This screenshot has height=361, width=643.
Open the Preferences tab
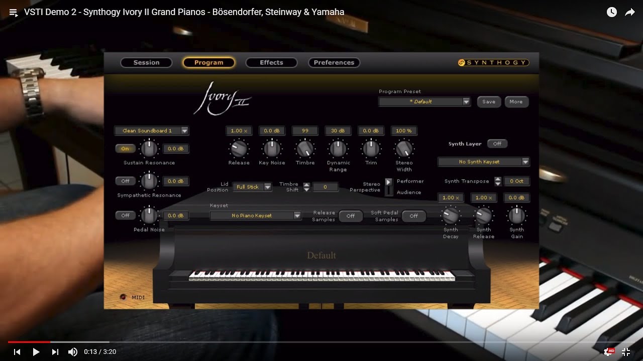334,63
